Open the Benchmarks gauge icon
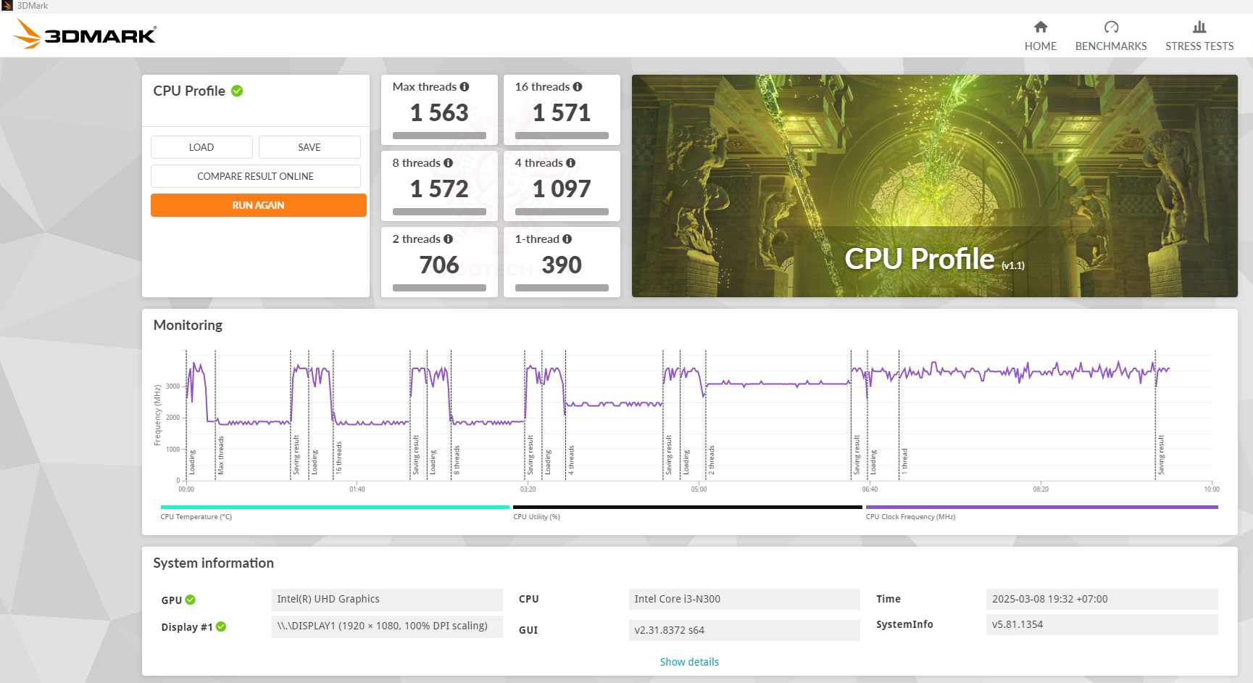Screen dimensions: 1253x683 click(x=1111, y=27)
